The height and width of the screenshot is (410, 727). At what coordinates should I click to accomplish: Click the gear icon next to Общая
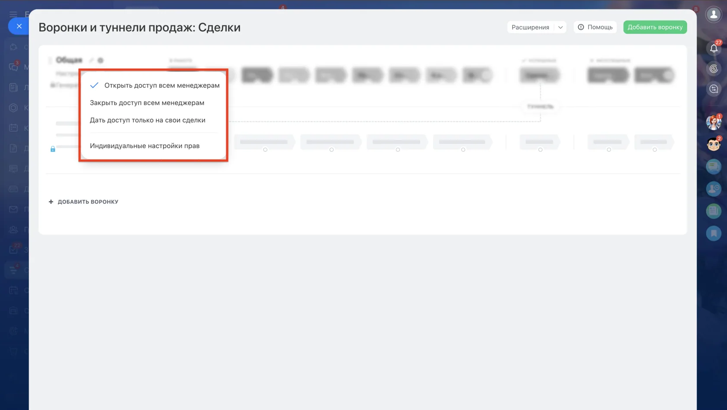point(100,60)
